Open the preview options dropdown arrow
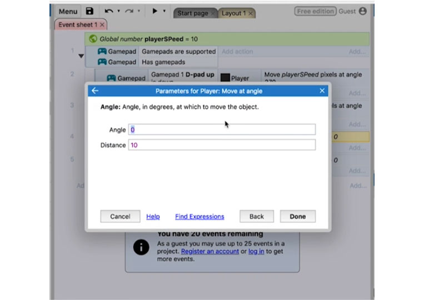424x300 pixels. (164, 11)
